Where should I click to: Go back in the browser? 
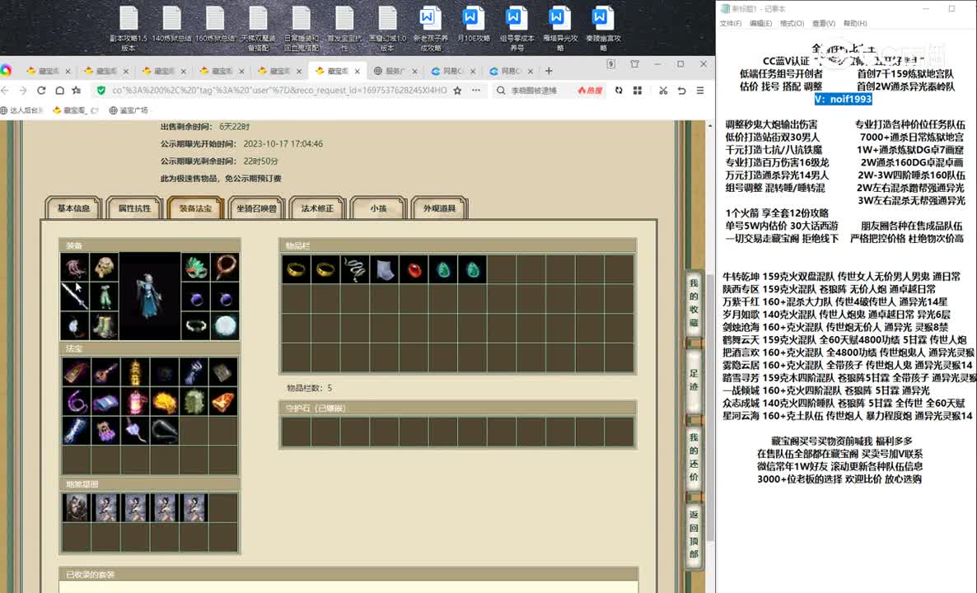point(6,91)
